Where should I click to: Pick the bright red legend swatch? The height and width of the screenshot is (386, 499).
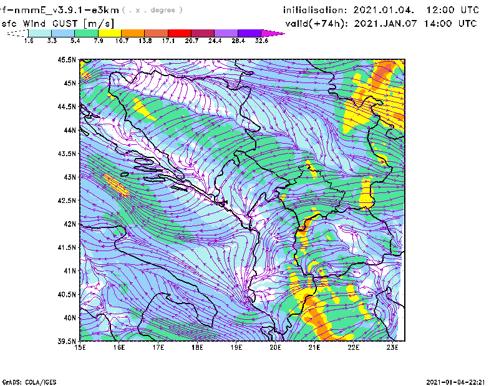click(x=180, y=33)
